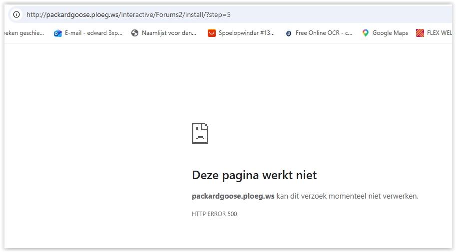Open the "Google Maps" bookmark label
The image size is (456, 252).
point(390,33)
